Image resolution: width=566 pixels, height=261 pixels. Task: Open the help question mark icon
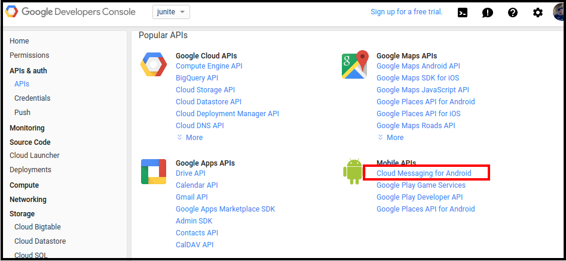pos(513,13)
